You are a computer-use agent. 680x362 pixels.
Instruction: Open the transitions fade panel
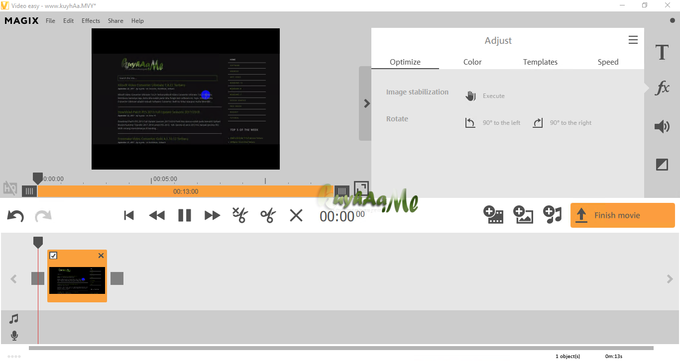click(x=662, y=165)
